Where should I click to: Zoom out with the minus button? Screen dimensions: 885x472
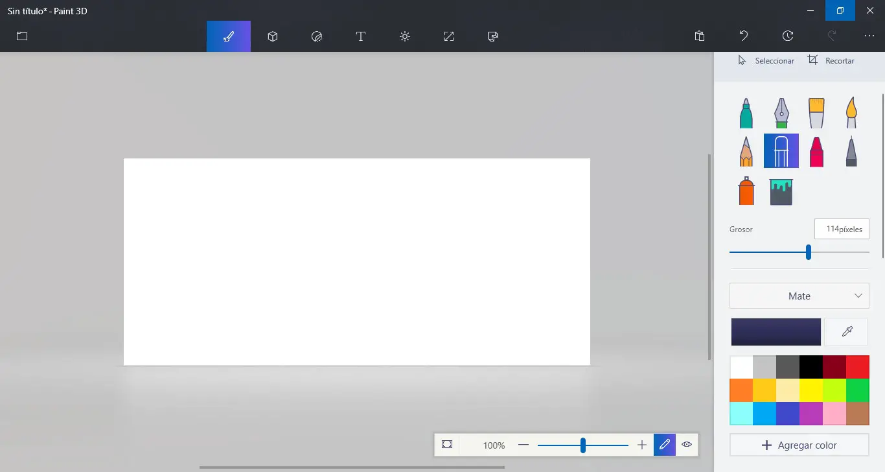tap(523, 445)
